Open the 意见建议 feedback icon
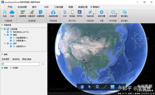 (x=125, y=12)
